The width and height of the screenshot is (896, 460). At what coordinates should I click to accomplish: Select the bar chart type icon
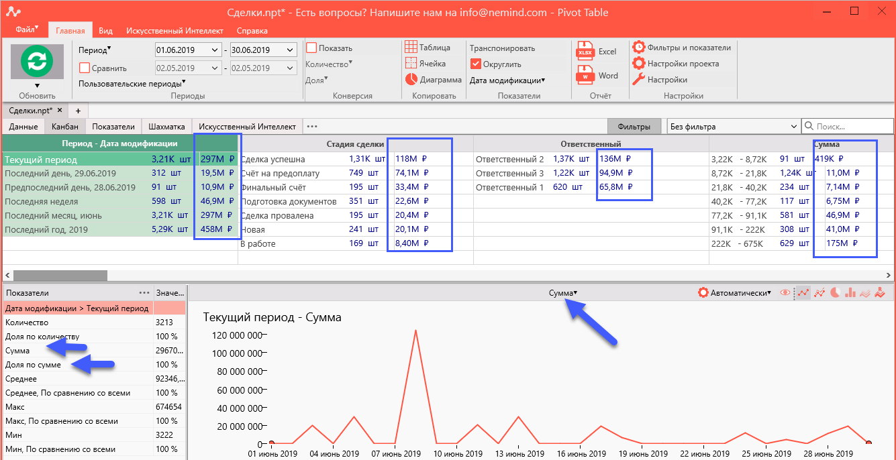click(850, 293)
